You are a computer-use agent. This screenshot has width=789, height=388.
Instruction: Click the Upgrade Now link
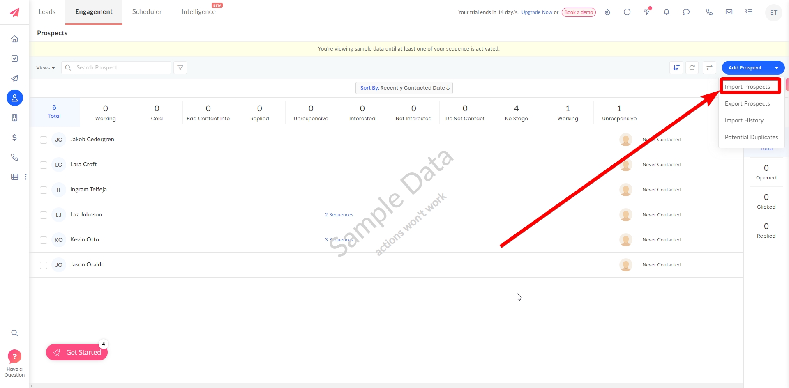pos(537,12)
